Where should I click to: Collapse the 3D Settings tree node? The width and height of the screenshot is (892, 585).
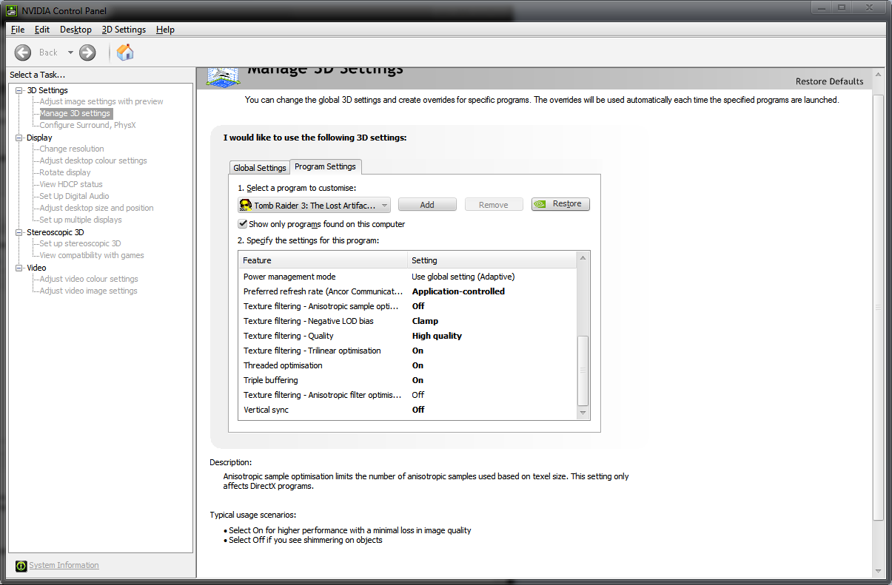click(19, 90)
